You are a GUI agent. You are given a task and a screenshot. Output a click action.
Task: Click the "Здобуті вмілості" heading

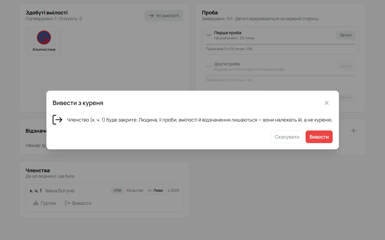click(47, 13)
